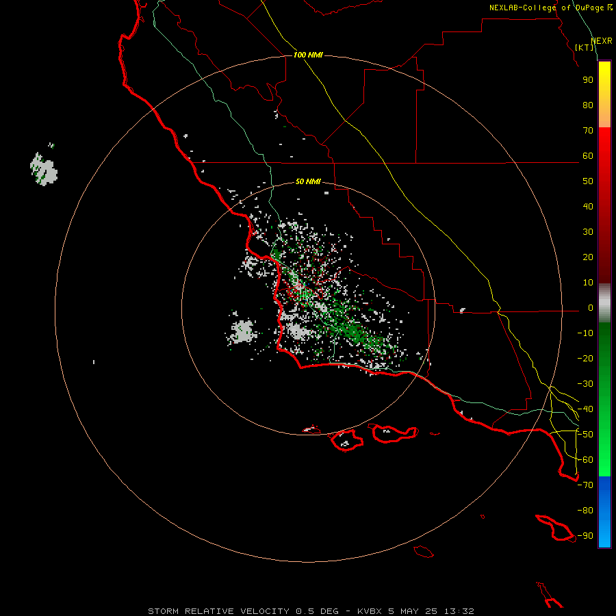The height and width of the screenshot is (616, 616).
Task: Click the red segment of the color bar
Action: tap(604, 205)
